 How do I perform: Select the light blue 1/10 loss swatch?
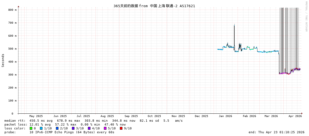tap(41, 128)
